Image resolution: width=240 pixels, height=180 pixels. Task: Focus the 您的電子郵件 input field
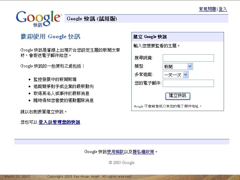[188, 83]
